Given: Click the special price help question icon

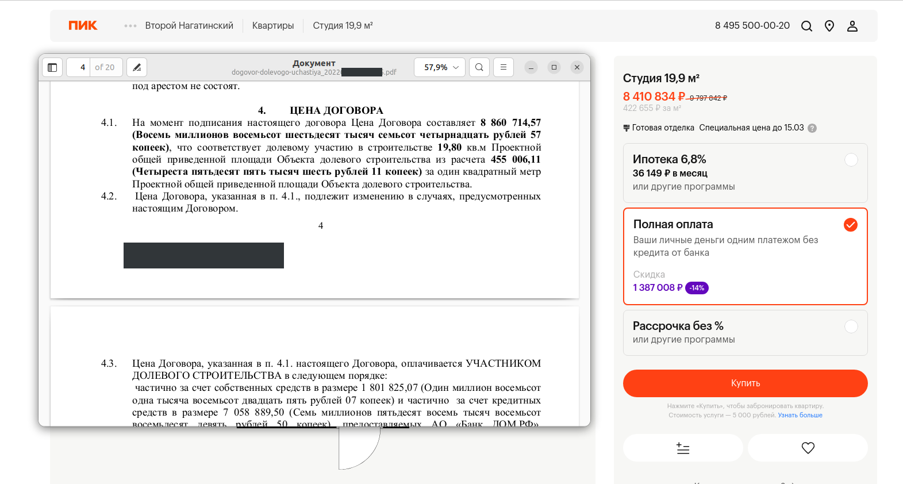Looking at the screenshot, I should (x=812, y=128).
